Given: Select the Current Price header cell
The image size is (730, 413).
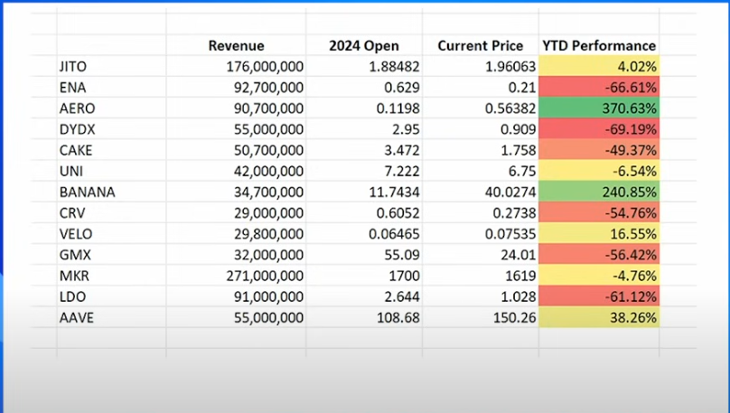Looking at the screenshot, I should point(481,45).
